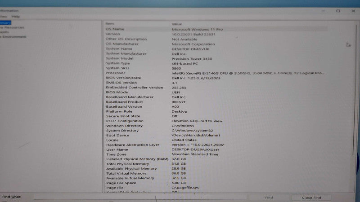Image resolution: width=360 pixels, height=202 pixels.
Task: Click the Page File value 'C:\pagefile.sys'
Action: (185, 188)
